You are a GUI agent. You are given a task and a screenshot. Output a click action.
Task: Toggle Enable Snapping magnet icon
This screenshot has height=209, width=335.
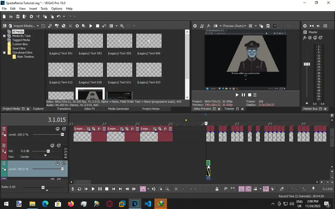(242, 189)
